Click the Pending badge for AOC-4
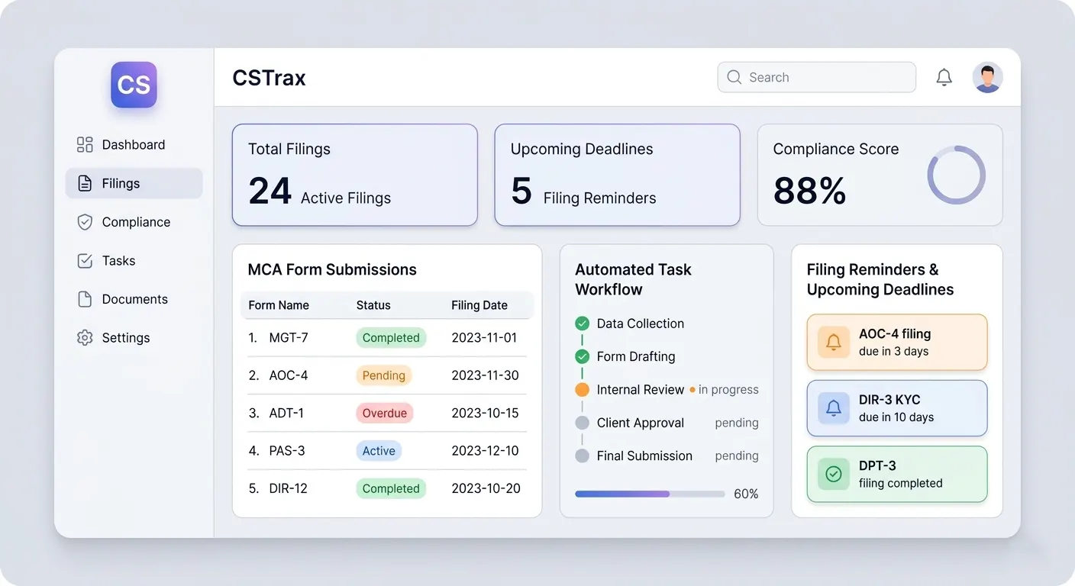 pyautogui.click(x=383, y=375)
